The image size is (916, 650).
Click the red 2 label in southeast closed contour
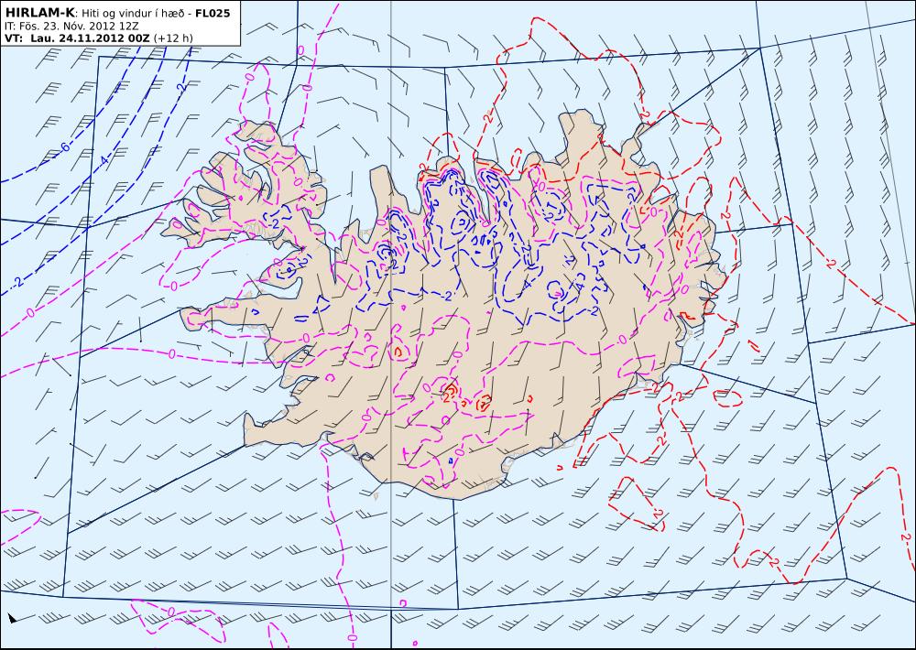pos(659,514)
